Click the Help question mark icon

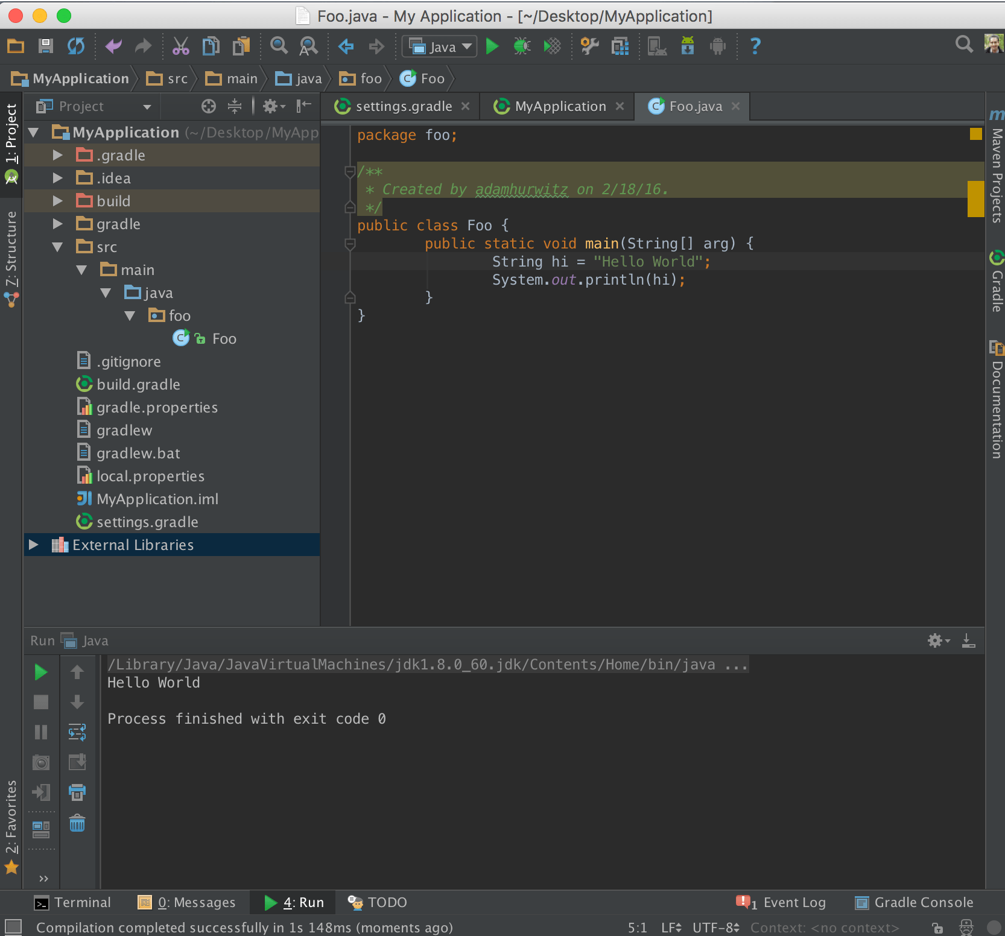[755, 46]
